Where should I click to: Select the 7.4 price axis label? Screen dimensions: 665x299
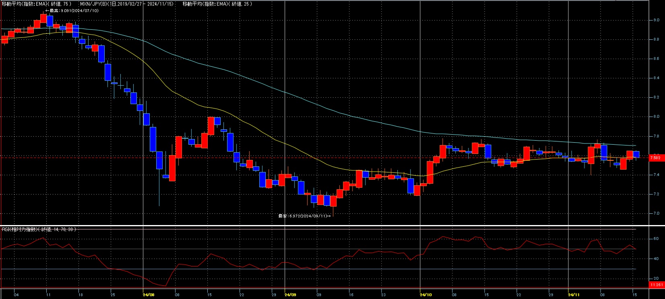(x=656, y=175)
